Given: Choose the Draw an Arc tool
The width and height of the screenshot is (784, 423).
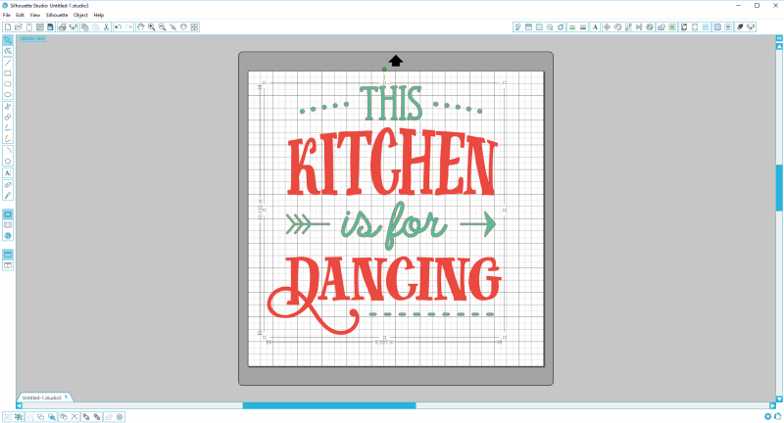Looking at the screenshot, I should tap(8, 151).
